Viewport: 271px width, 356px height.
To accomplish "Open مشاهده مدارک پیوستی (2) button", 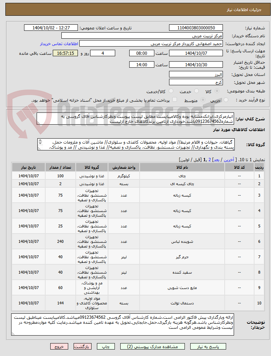I will pyautogui.click(x=153, y=346).
